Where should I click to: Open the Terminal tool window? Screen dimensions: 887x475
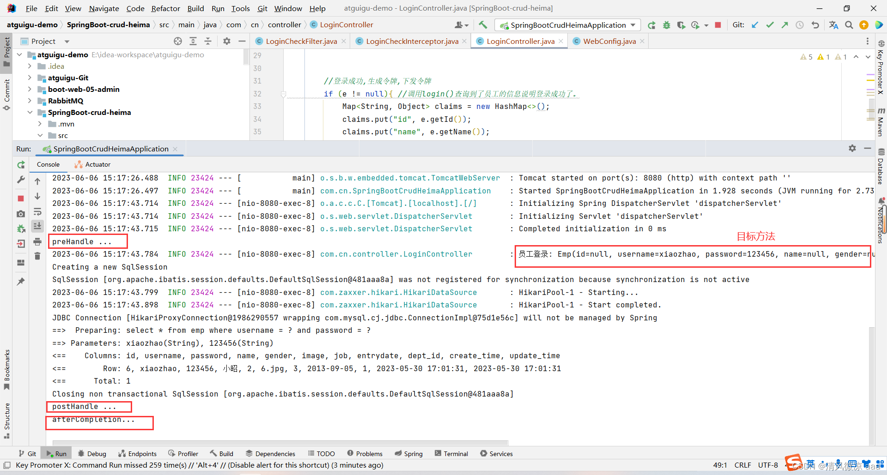[451, 454]
